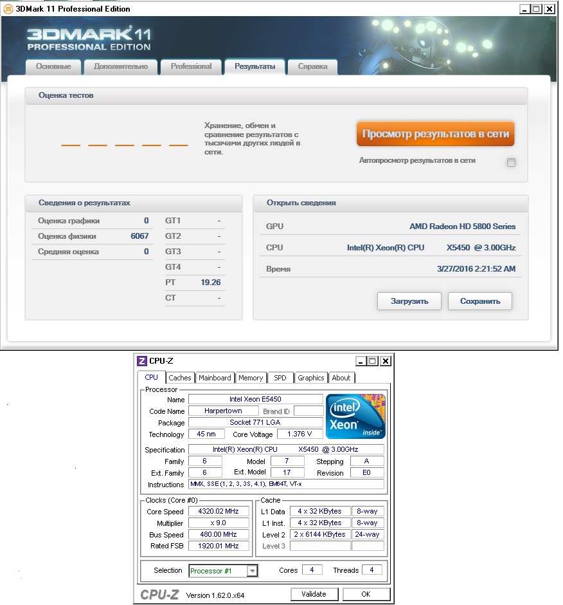The height and width of the screenshot is (605, 563).
Task: Click the Intel Xeon inside logo
Action: (355, 416)
